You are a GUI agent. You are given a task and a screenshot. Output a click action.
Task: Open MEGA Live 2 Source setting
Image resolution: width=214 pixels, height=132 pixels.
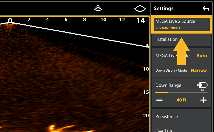(x=182, y=24)
